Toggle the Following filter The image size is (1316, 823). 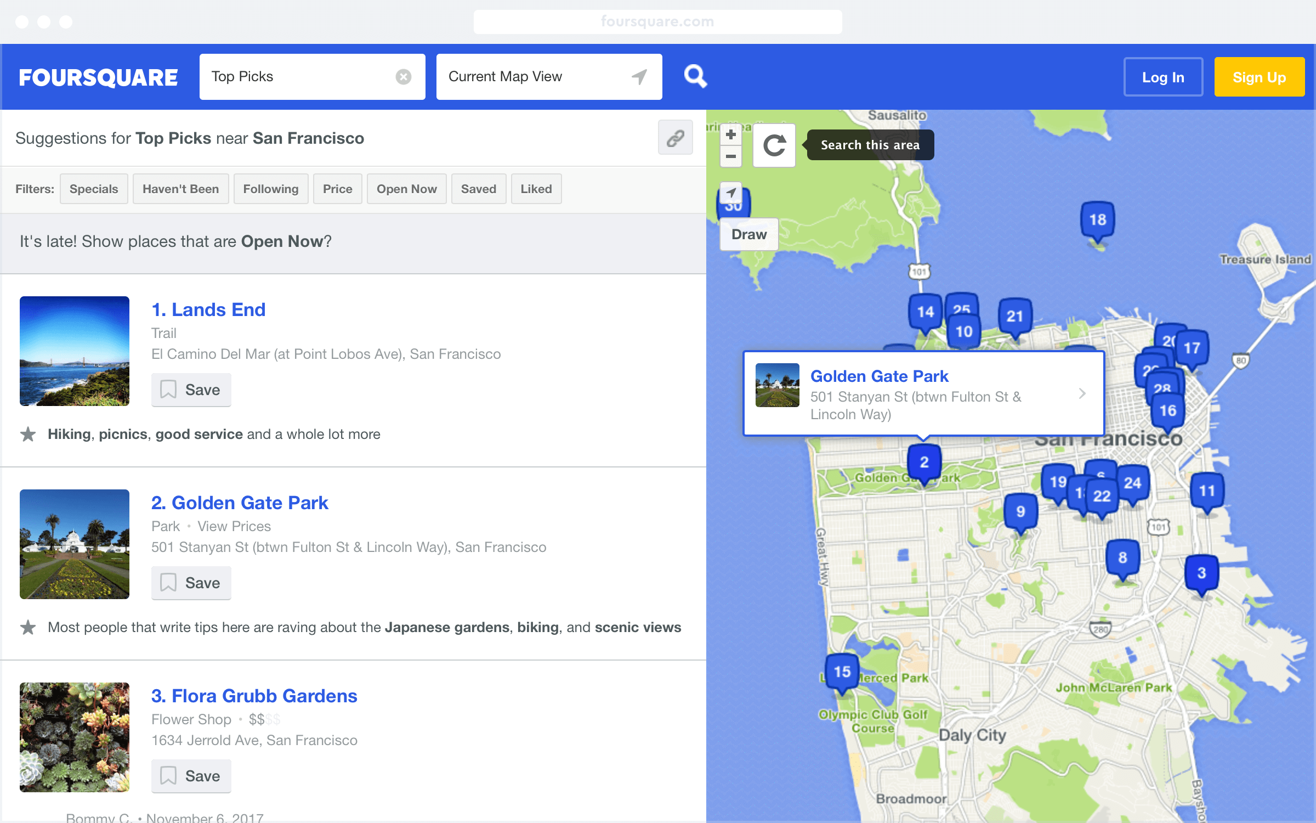click(271, 189)
